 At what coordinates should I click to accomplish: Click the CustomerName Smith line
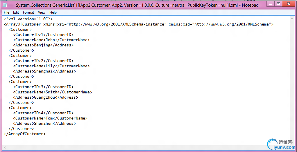click(53, 92)
